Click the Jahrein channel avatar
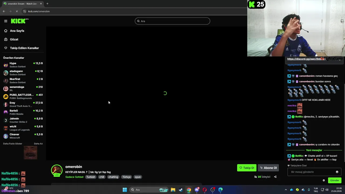 [x=6, y=120]
